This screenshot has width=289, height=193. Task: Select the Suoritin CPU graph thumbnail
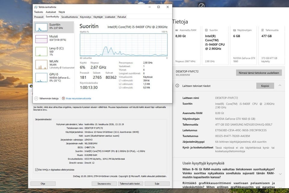coord(41,27)
